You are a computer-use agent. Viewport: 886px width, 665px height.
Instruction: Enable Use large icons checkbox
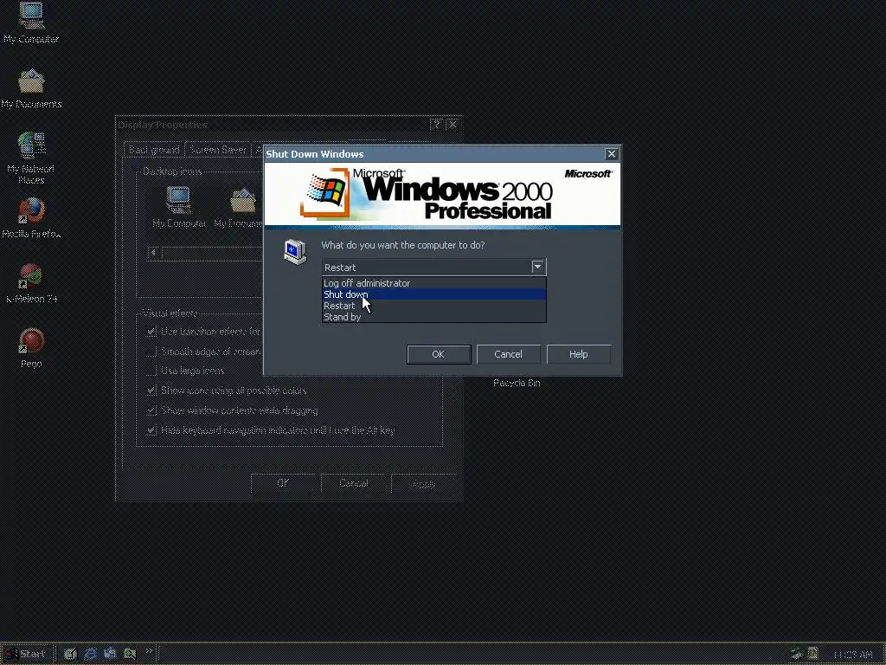click(x=151, y=371)
